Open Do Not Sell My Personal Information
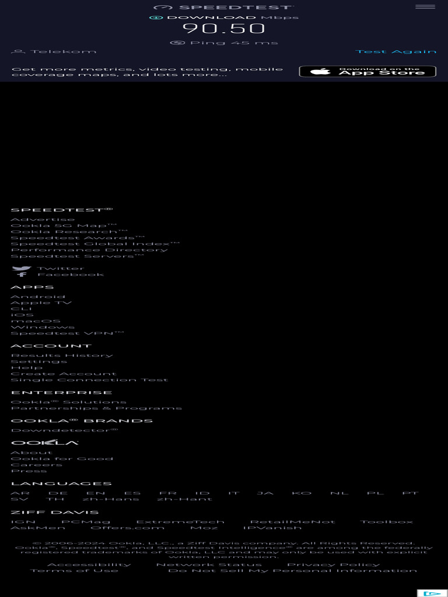 [293, 571]
